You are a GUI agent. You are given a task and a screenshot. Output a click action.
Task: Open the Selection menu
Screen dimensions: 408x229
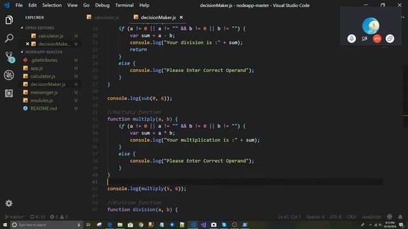[52, 5]
